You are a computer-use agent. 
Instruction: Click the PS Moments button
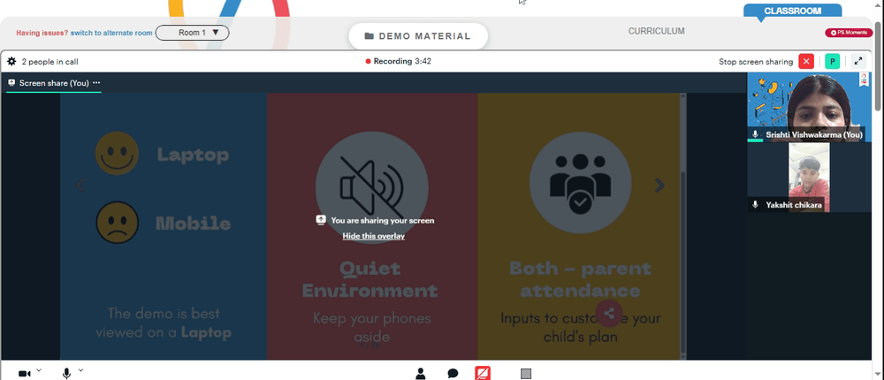click(x=849, y=33)
